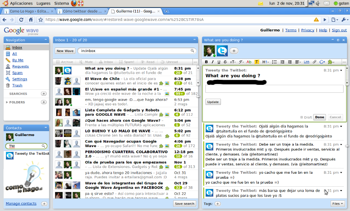Screen dimensions: 350x211
Task: Add a new contact with plus
Action: pyautogui.click(x=44, y=204)
